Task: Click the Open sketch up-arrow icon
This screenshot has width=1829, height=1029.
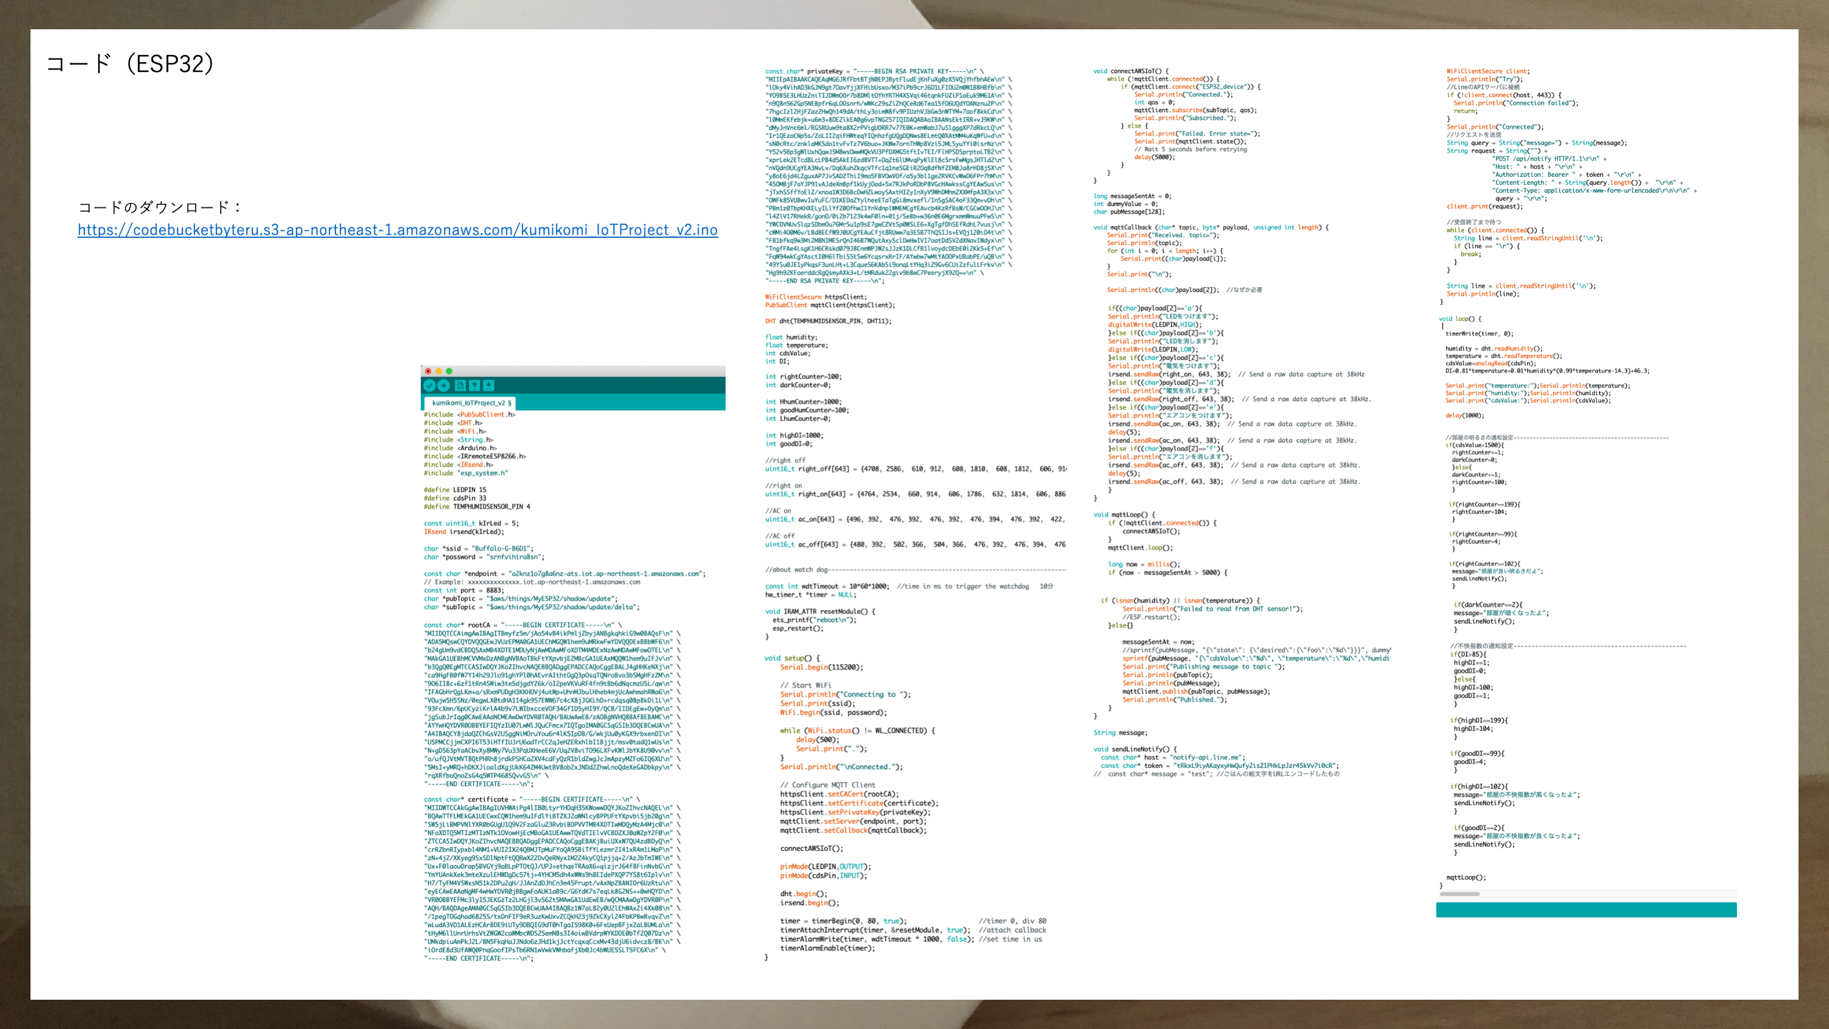Action: [x=474, y=385]
